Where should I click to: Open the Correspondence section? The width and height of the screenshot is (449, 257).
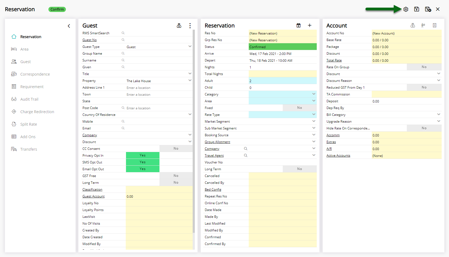point(35,74)
